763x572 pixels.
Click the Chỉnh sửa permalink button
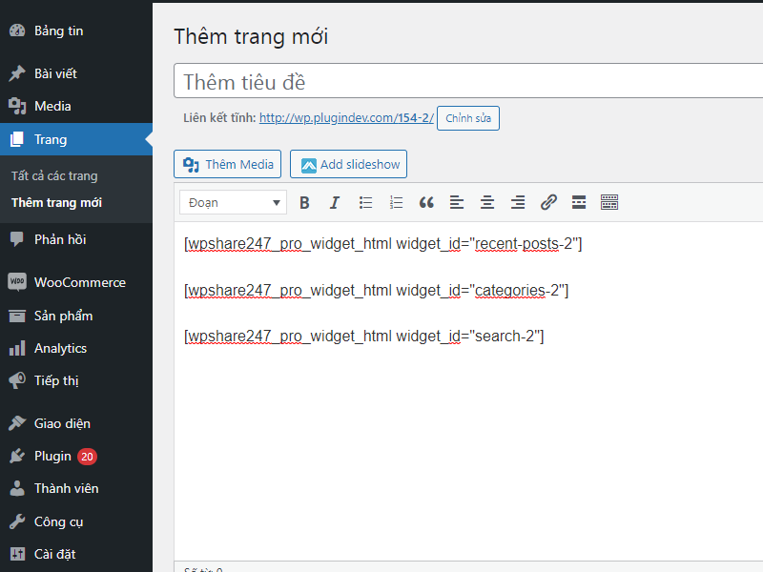coord(468,118)
